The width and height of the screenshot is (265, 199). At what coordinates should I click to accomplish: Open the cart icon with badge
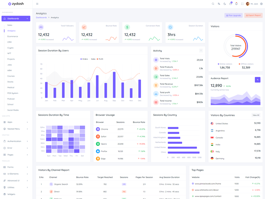point(231,4)
